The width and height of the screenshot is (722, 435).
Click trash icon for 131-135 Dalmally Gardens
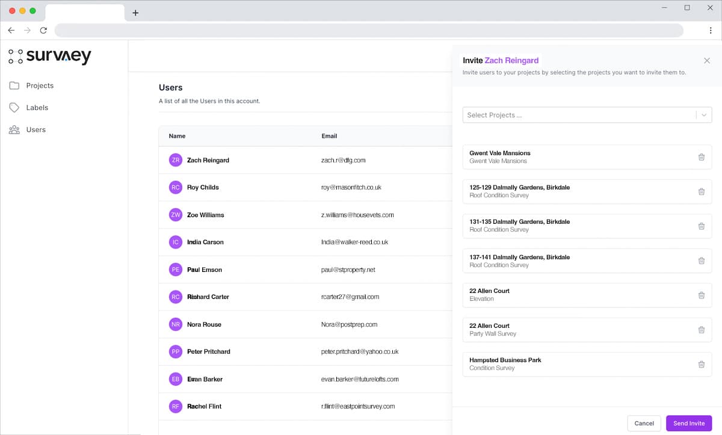(701, 226)
